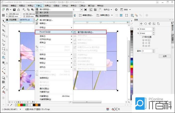The image size is (175, 113).
Task: Choose 置于图文框内部(P) in PowerClip submenu
Action: [x=90, y=32]
